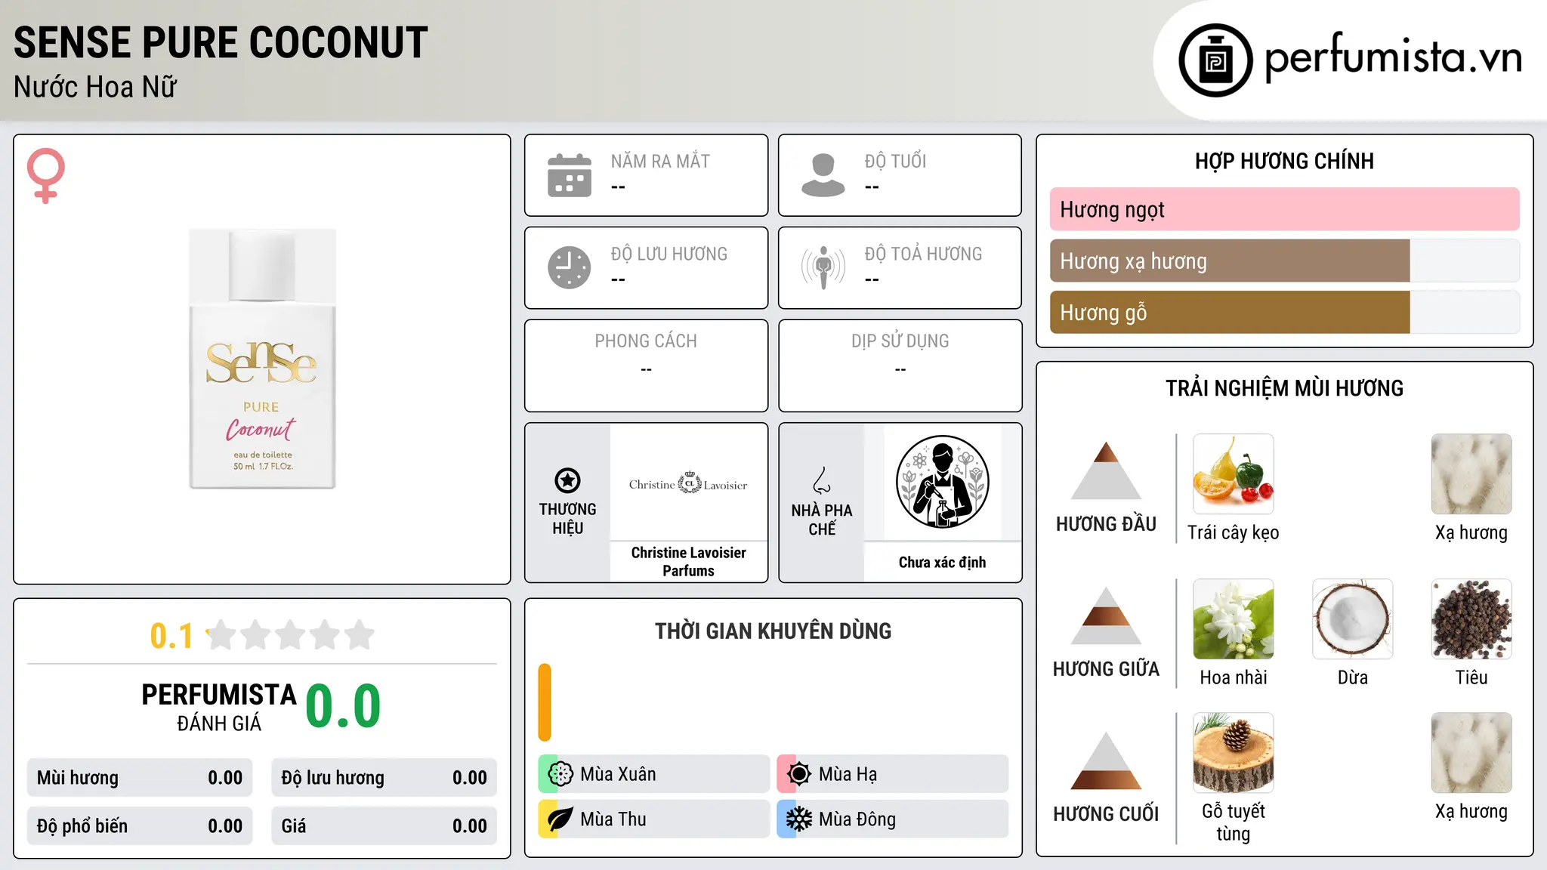Select the Xạ hương image in base notes

[x=1471, y=753]
